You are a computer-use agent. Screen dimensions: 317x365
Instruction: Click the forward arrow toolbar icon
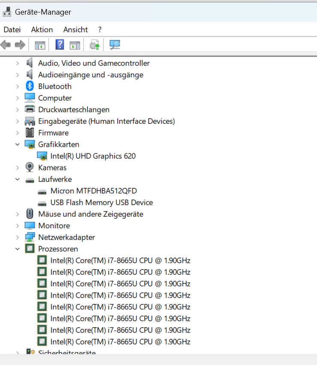(x=20, y=45)
